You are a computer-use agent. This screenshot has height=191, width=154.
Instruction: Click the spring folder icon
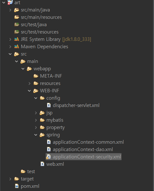coord(42,135)
